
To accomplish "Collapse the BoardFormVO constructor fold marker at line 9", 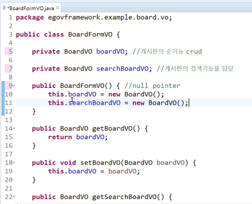I will point(14,86).
